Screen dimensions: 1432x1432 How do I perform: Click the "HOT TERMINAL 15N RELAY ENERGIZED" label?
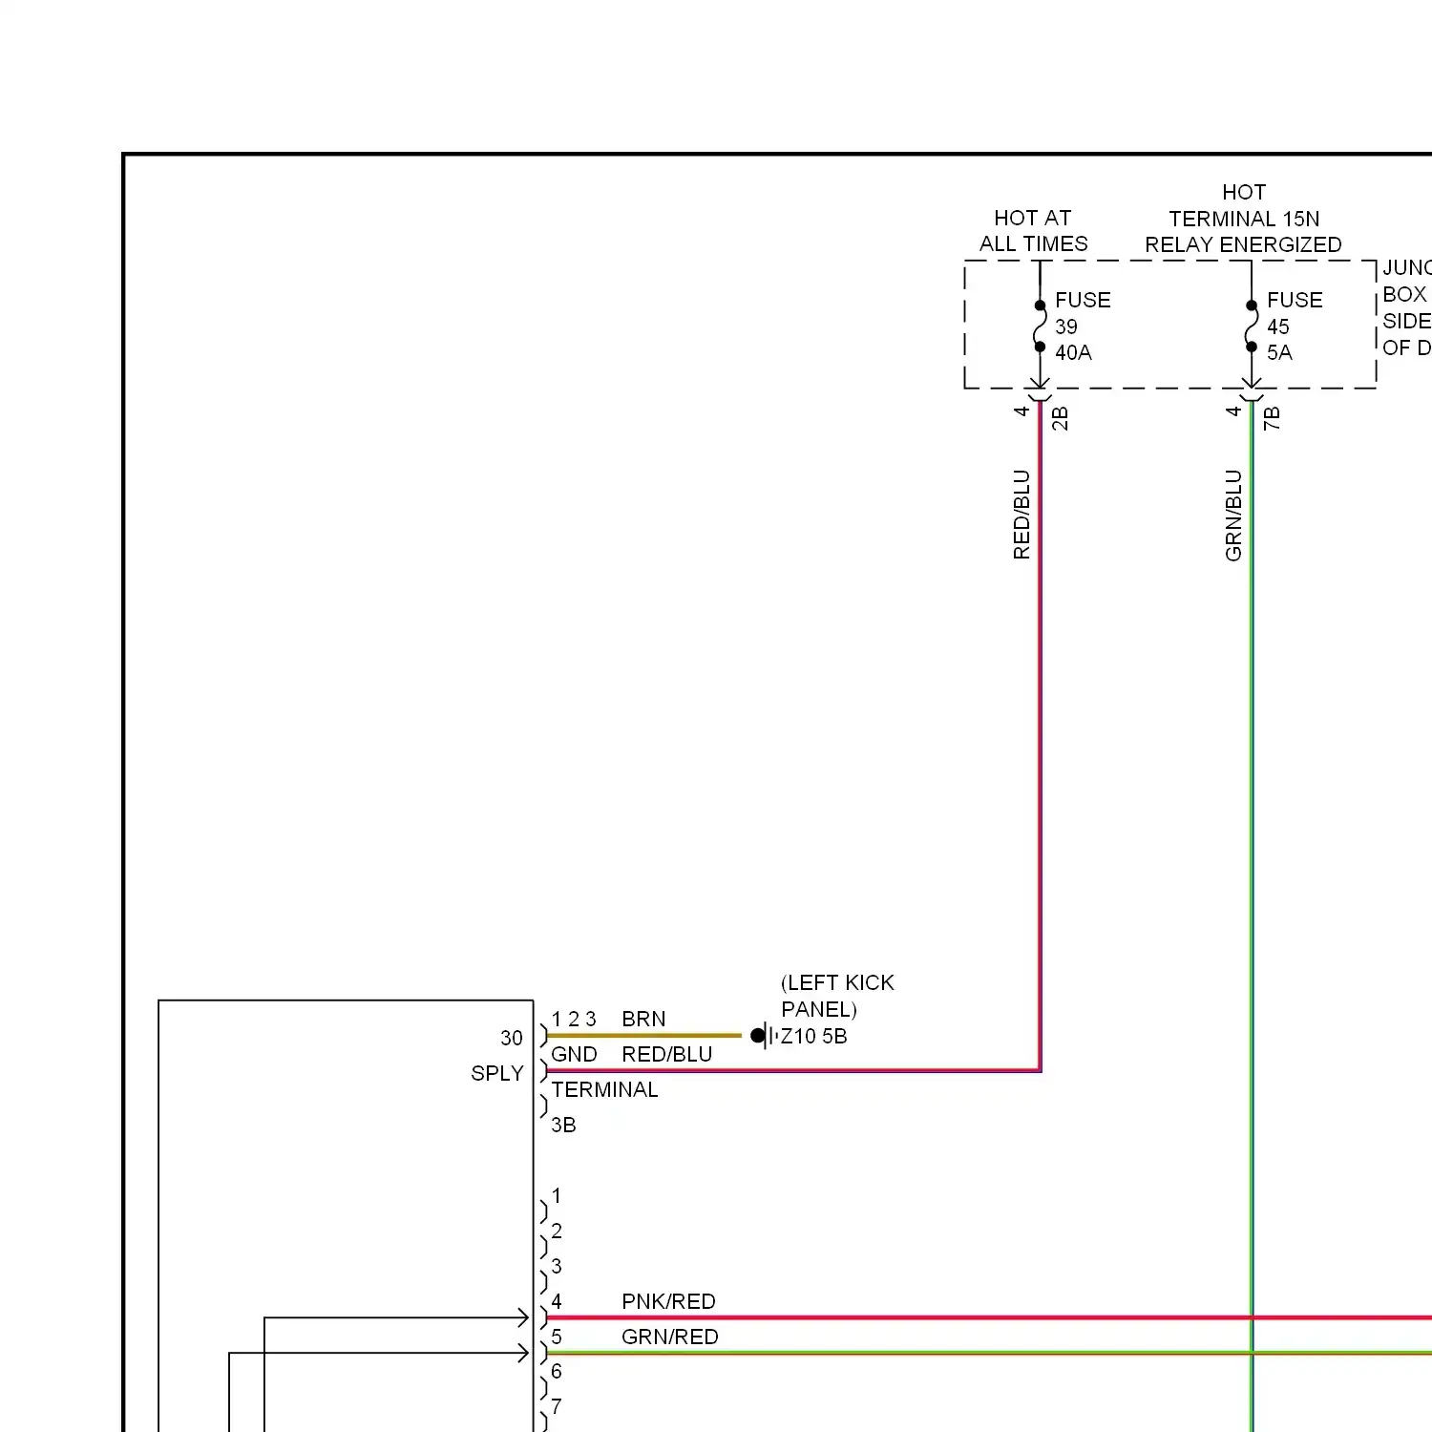pos(1243,219)
